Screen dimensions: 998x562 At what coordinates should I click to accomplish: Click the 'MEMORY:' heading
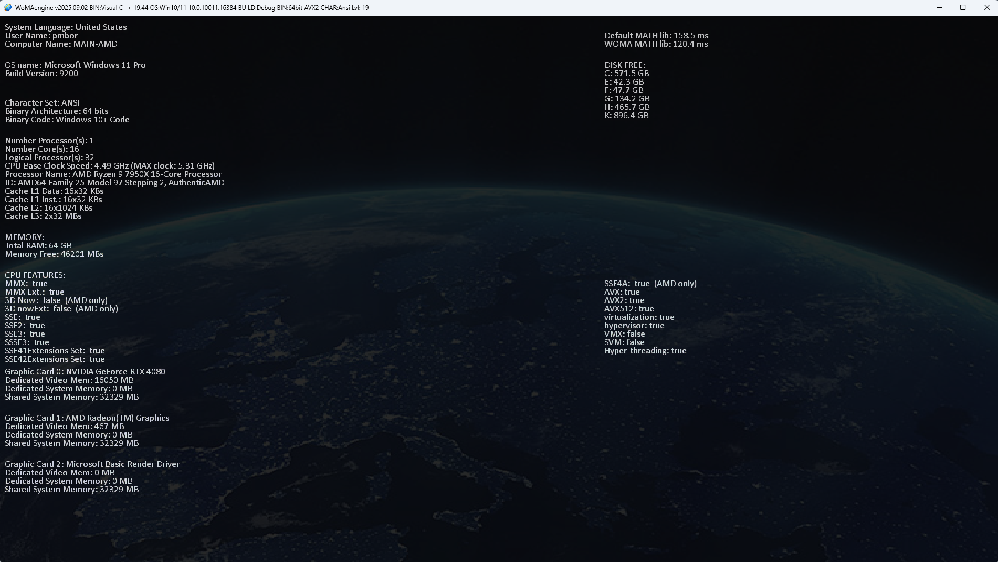[x=25, y=237]
